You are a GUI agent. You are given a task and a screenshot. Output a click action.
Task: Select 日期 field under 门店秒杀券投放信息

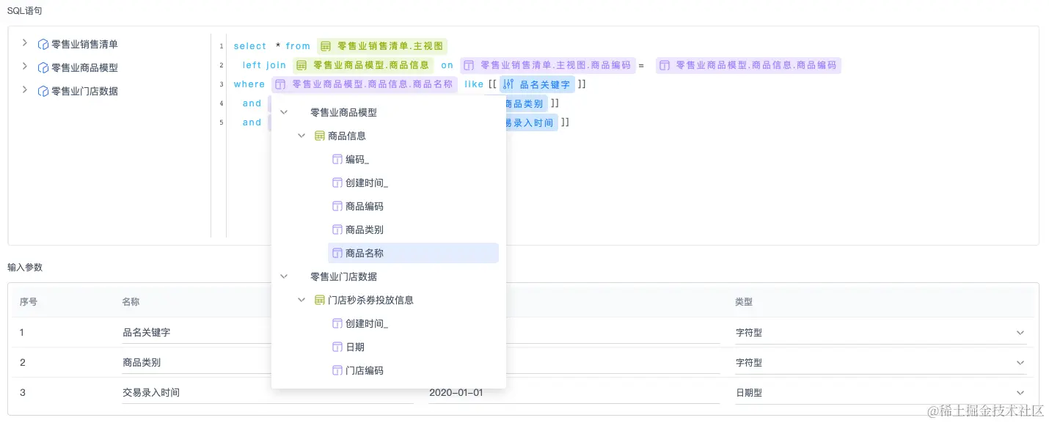[x=413, y=347]
